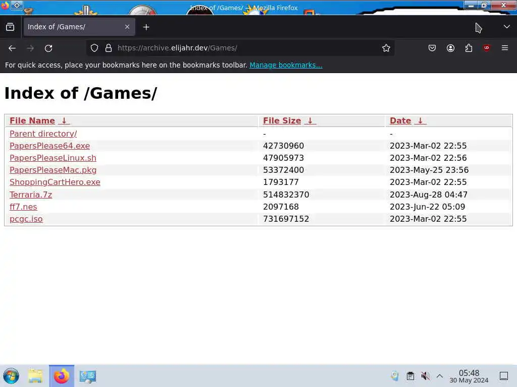Sort File Name descending with the arrow

(64, 121)
